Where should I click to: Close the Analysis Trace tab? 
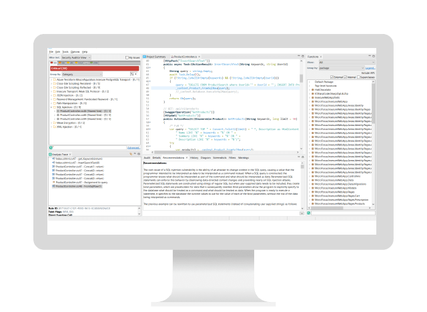(70, 155)
